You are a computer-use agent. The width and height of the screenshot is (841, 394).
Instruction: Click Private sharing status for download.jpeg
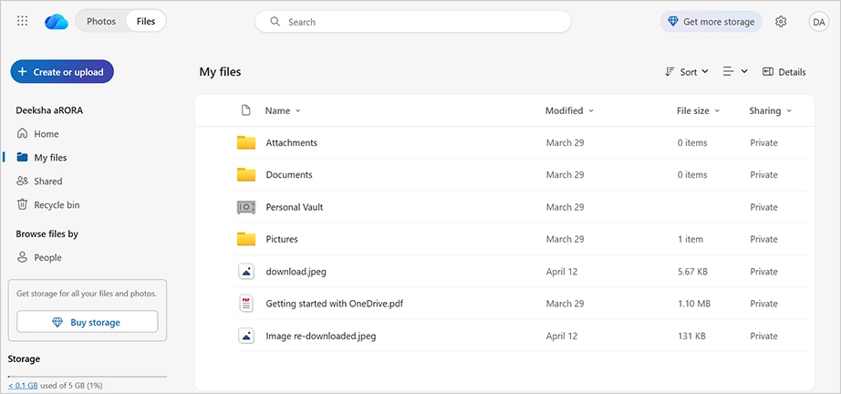point(763,271)
